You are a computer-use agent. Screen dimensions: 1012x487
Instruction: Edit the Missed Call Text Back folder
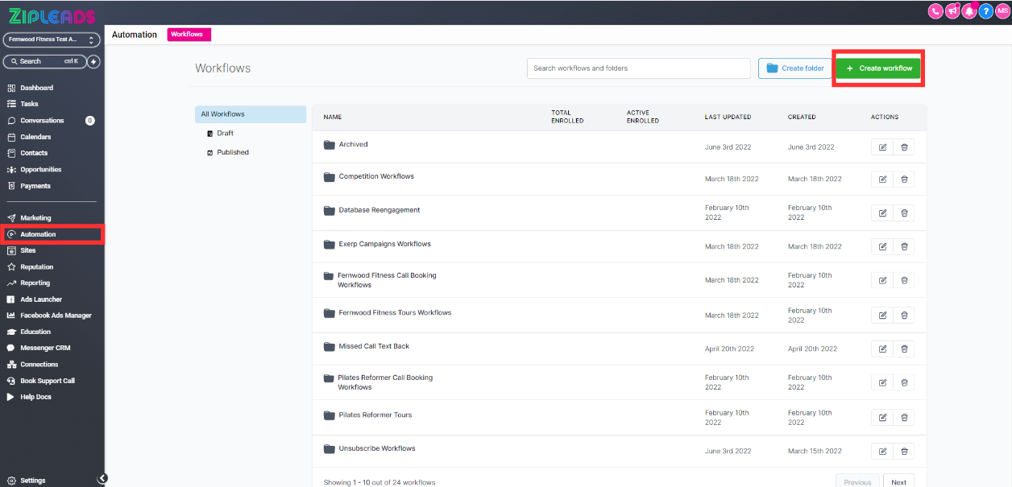[x=882, y=349]
